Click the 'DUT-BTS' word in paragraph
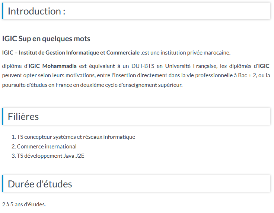274x213 pixels. 143,66
